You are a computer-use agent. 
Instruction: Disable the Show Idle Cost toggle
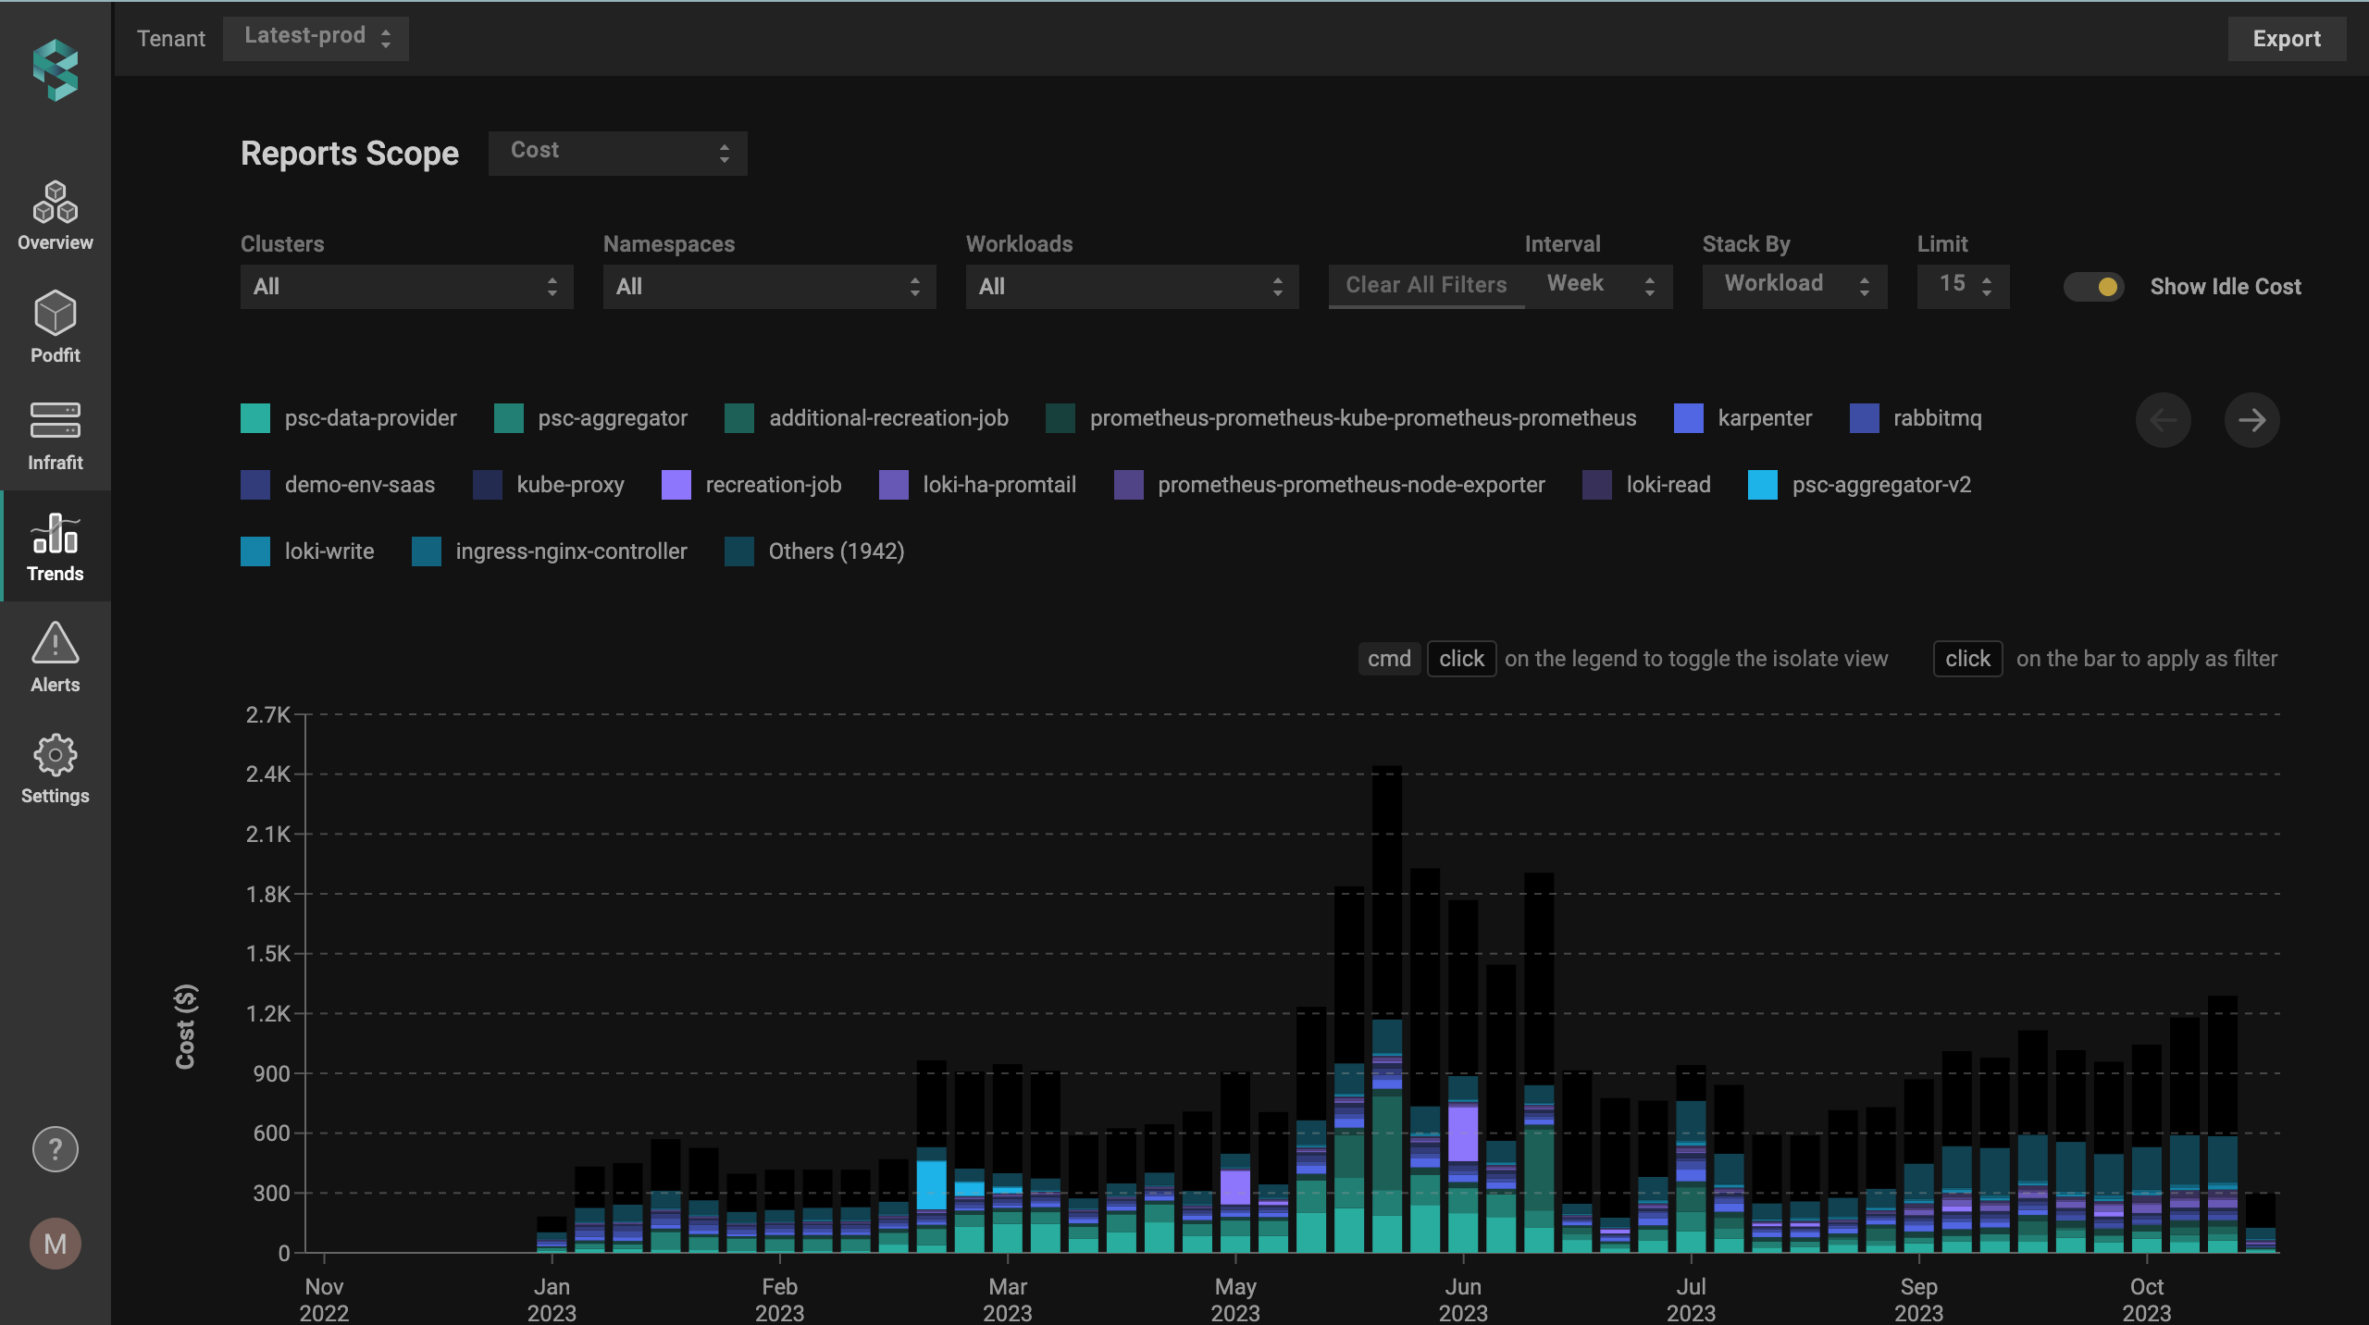tap(2095, 287)
